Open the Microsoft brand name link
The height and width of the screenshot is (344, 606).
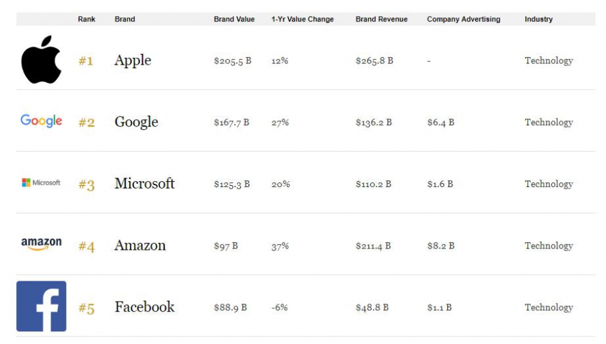point(144,183)
